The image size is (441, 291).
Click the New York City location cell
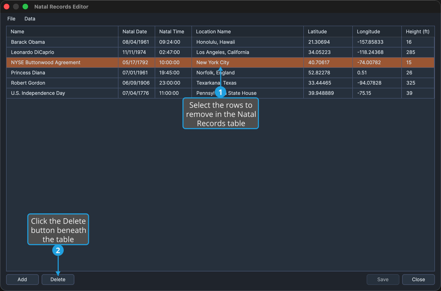pos(247,63)
